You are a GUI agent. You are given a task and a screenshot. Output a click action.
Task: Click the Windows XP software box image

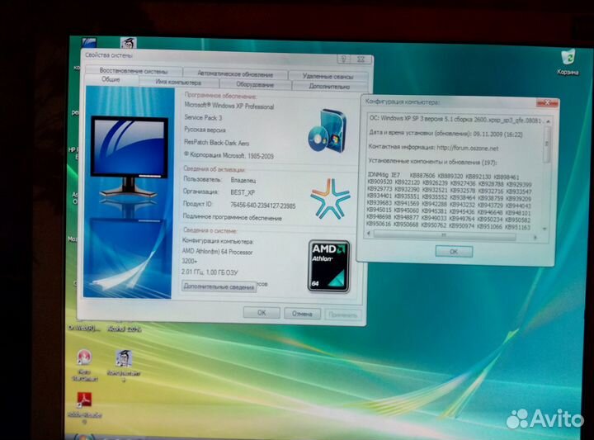[x=328, y=130]
